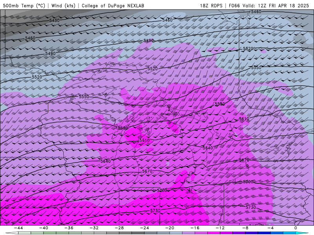Click the westernmost 5490 contour label
The width and height of the screenshot is (314, 235).
click(50, 54)
